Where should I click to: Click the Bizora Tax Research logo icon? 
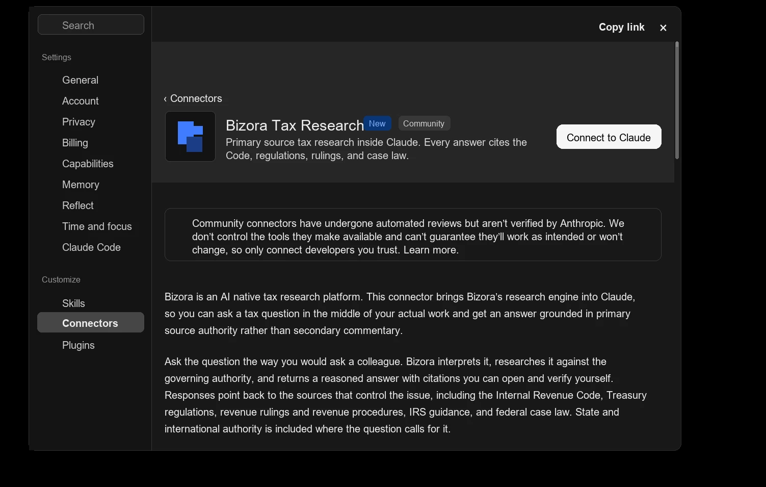pyautogui.click(x=190, y=137)
